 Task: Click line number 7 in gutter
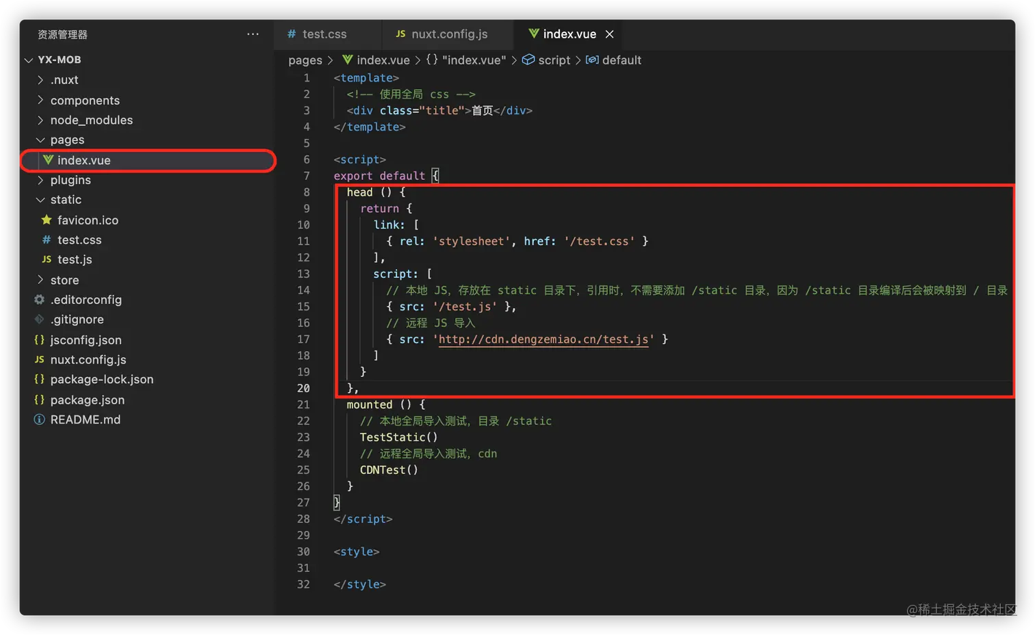coord(307,176)
